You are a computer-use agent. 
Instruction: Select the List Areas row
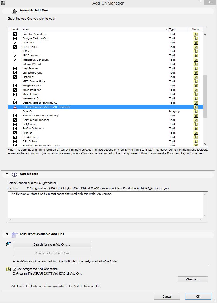pyautogui.click(x=105, y=77)
